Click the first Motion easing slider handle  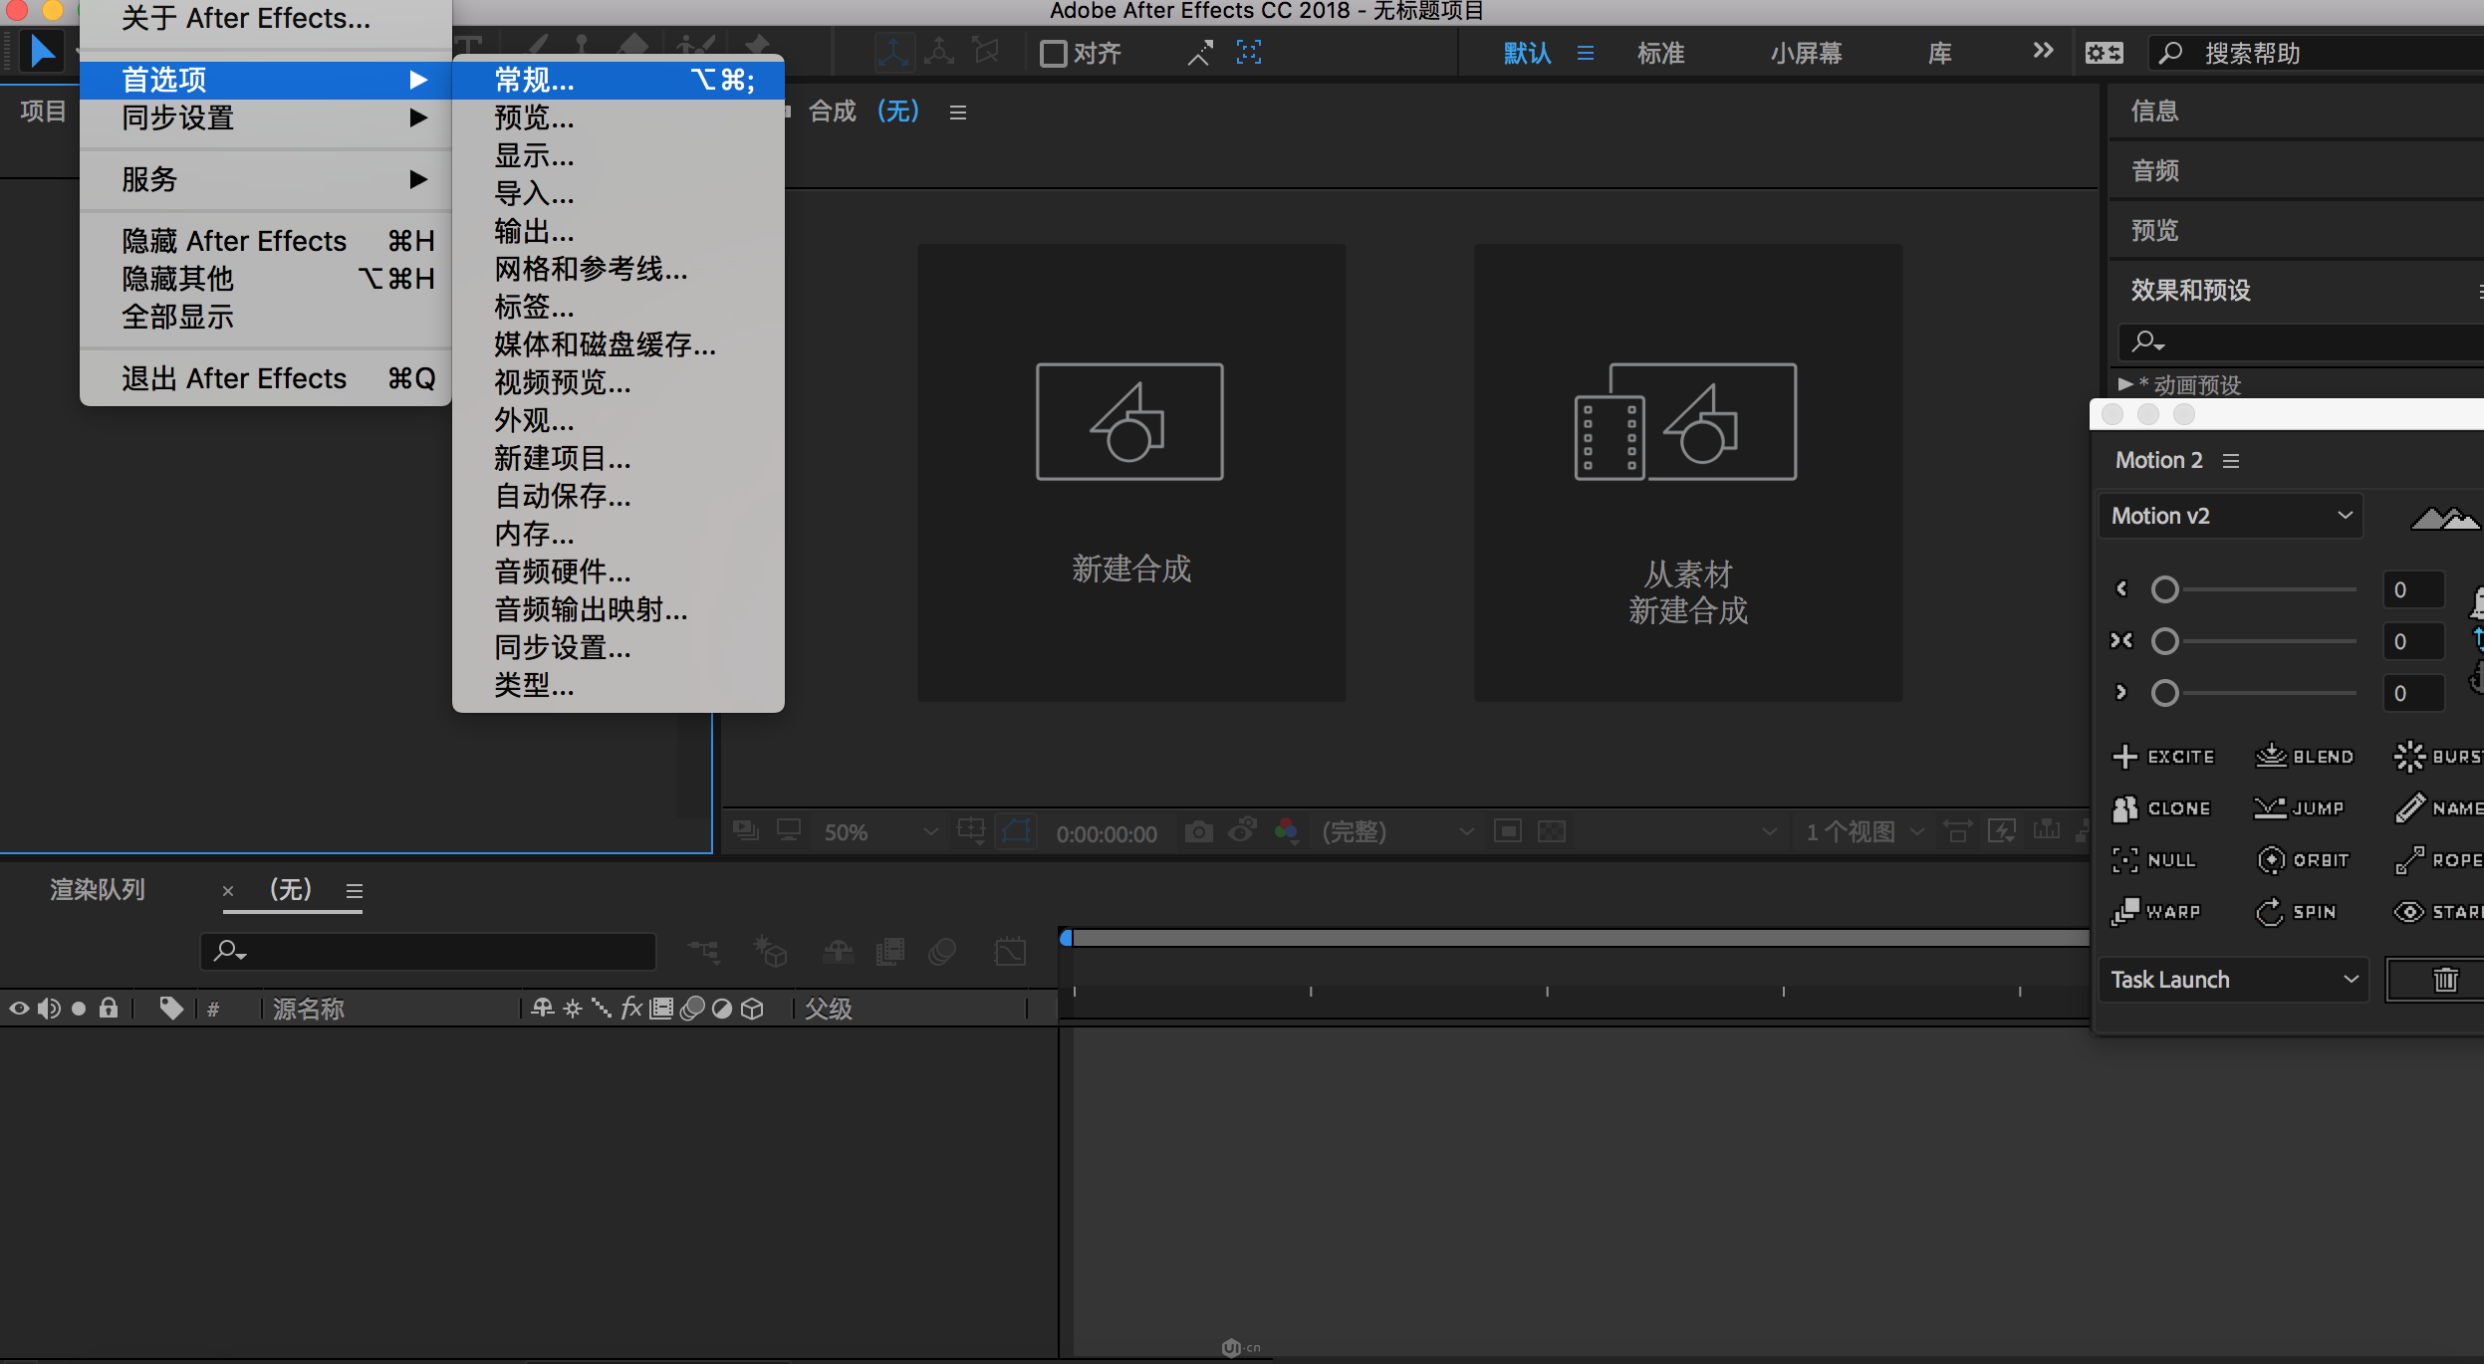[x=2164, y=589]
